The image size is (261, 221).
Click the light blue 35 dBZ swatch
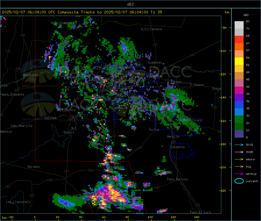[239, 112]
